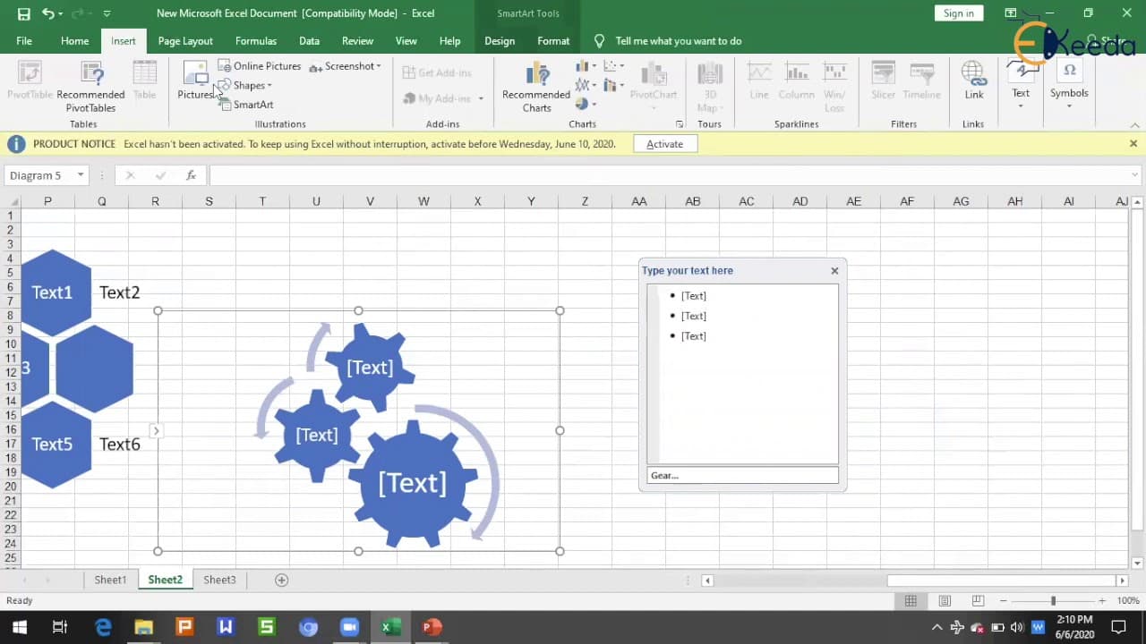Click the vertical scroll down arrow
This screenshot has width=1146, height=644.
[1138, 563]
